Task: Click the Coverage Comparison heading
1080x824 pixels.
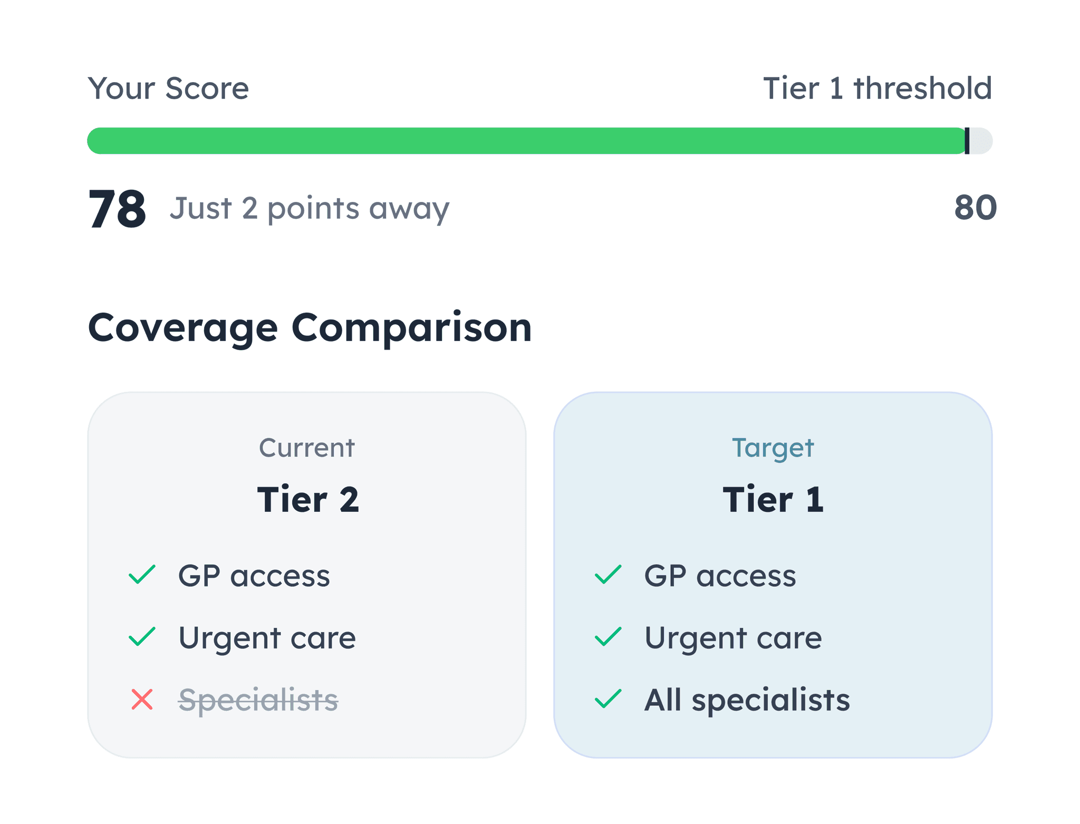Action: point(310,328)
